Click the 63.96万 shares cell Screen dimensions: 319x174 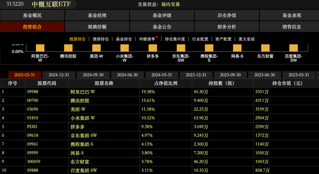[x=201, y=118]
